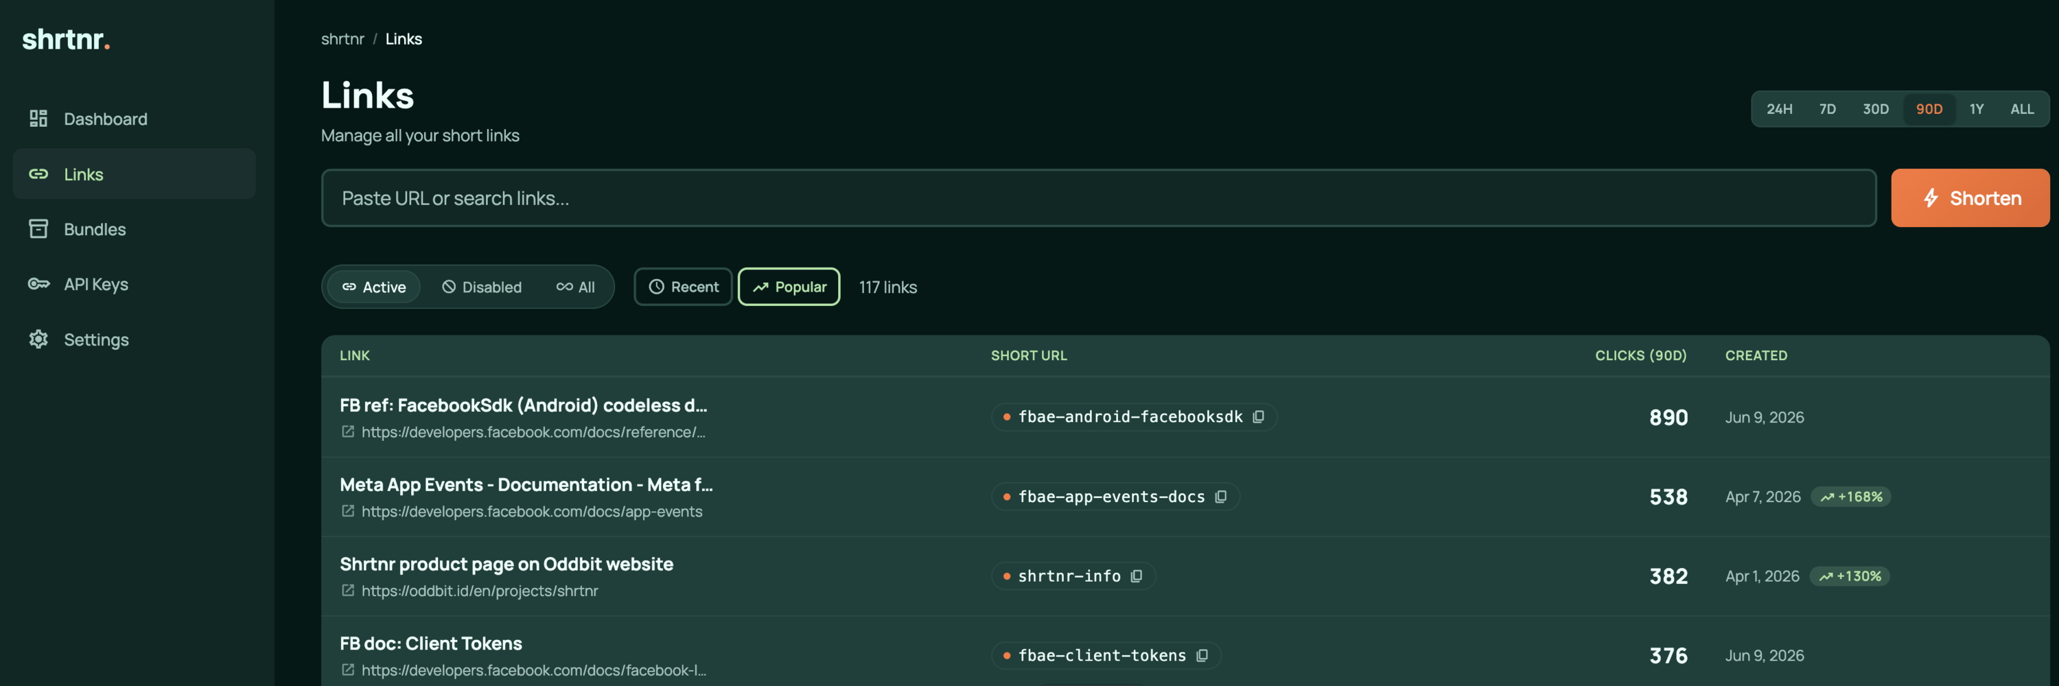
Task: Click the fbae-app-events-docs short URL chip
Action: click(1115, 497)
